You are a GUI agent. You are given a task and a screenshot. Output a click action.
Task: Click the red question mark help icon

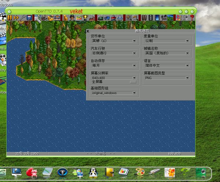[x=192, y=18]
